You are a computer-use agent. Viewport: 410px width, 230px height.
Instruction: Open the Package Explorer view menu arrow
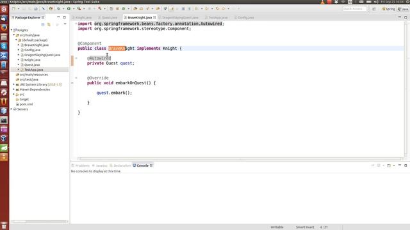pos(65,24)
